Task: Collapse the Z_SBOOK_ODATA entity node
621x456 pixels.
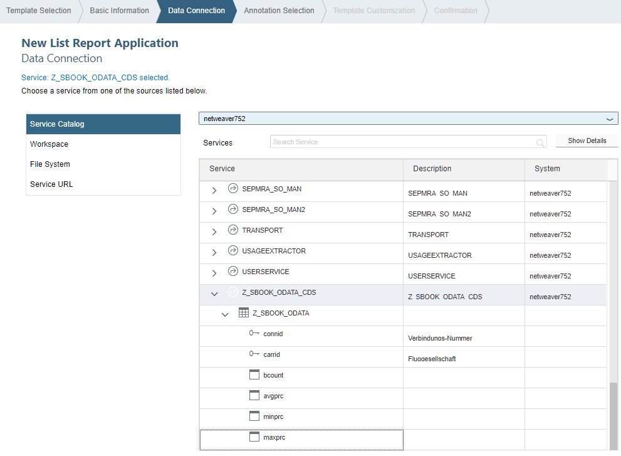Action: tap(225, 314)
